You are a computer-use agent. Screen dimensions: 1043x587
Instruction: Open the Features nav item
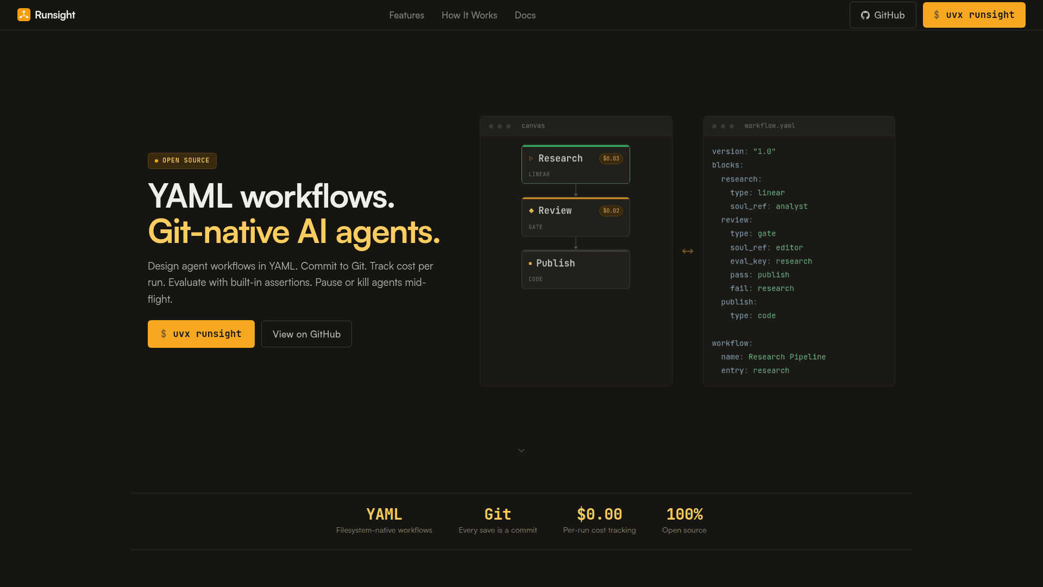406,15
